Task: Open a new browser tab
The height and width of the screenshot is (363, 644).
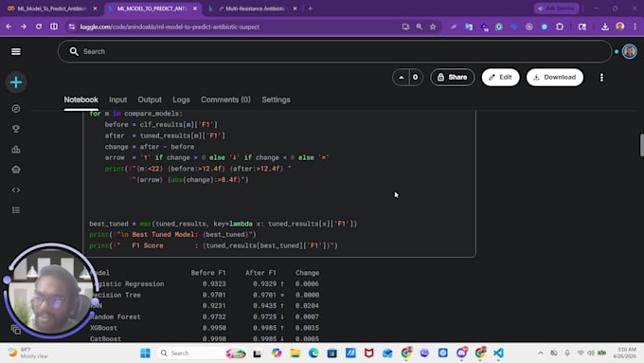Action: click(310, 9)
